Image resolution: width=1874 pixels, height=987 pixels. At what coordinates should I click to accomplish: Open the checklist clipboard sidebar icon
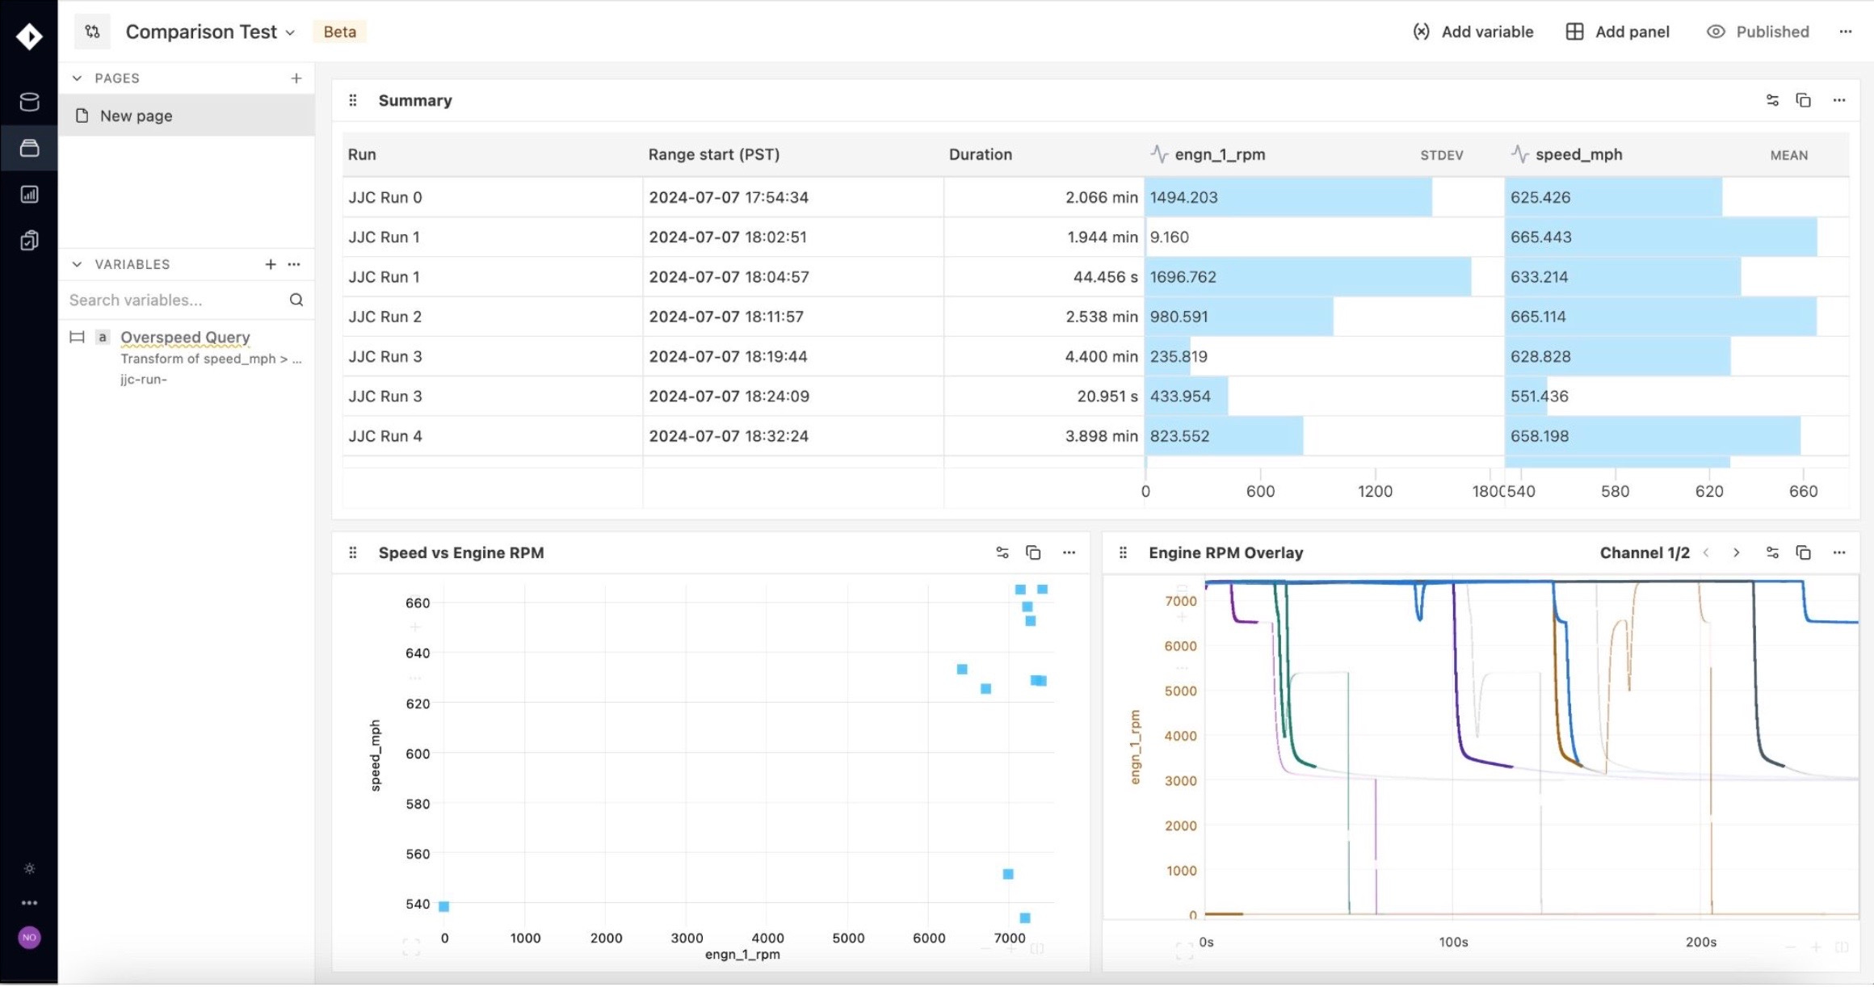(x=29, y=240)
